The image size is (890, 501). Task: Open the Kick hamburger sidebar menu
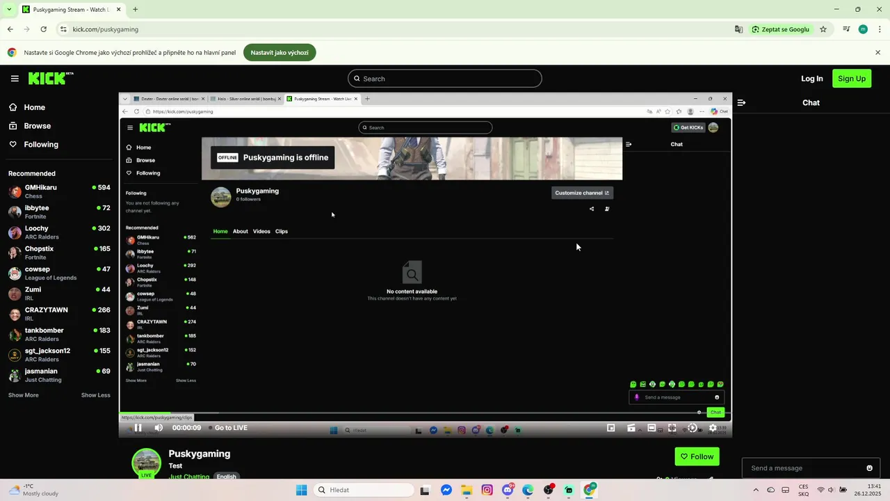click(15, 79)
